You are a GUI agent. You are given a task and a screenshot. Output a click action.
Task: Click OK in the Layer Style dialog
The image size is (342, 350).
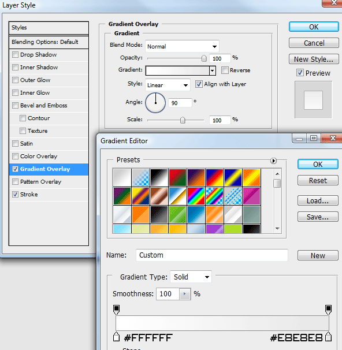[314, 27]
